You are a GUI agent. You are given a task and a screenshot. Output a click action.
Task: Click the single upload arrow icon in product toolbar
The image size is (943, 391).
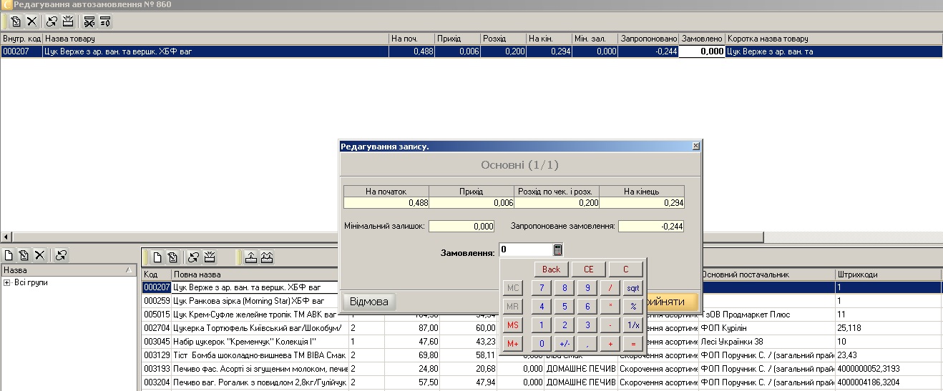[250, 258]
